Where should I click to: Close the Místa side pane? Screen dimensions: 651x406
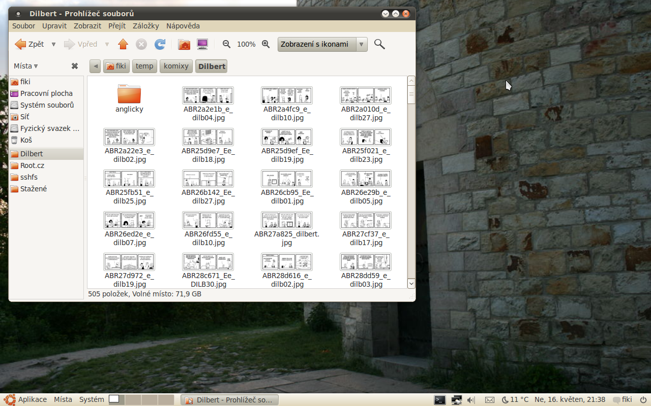74,66
